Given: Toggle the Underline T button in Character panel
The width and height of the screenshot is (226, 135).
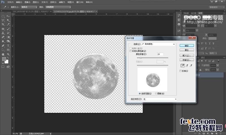Looking at the screenshot, I should pyautogui.click(x=210, y=43).
